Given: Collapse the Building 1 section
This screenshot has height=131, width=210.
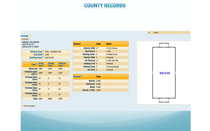Looking at the screenshot, I should 21,39.
